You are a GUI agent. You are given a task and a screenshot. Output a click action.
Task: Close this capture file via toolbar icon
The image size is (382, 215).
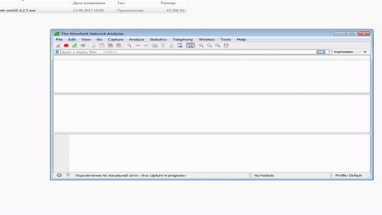click(110, 45)
